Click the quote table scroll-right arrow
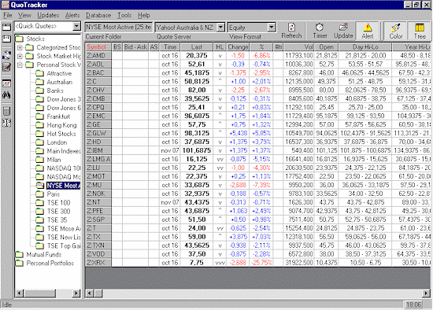This screenshot has height=310, width=433. click(426, 293)
